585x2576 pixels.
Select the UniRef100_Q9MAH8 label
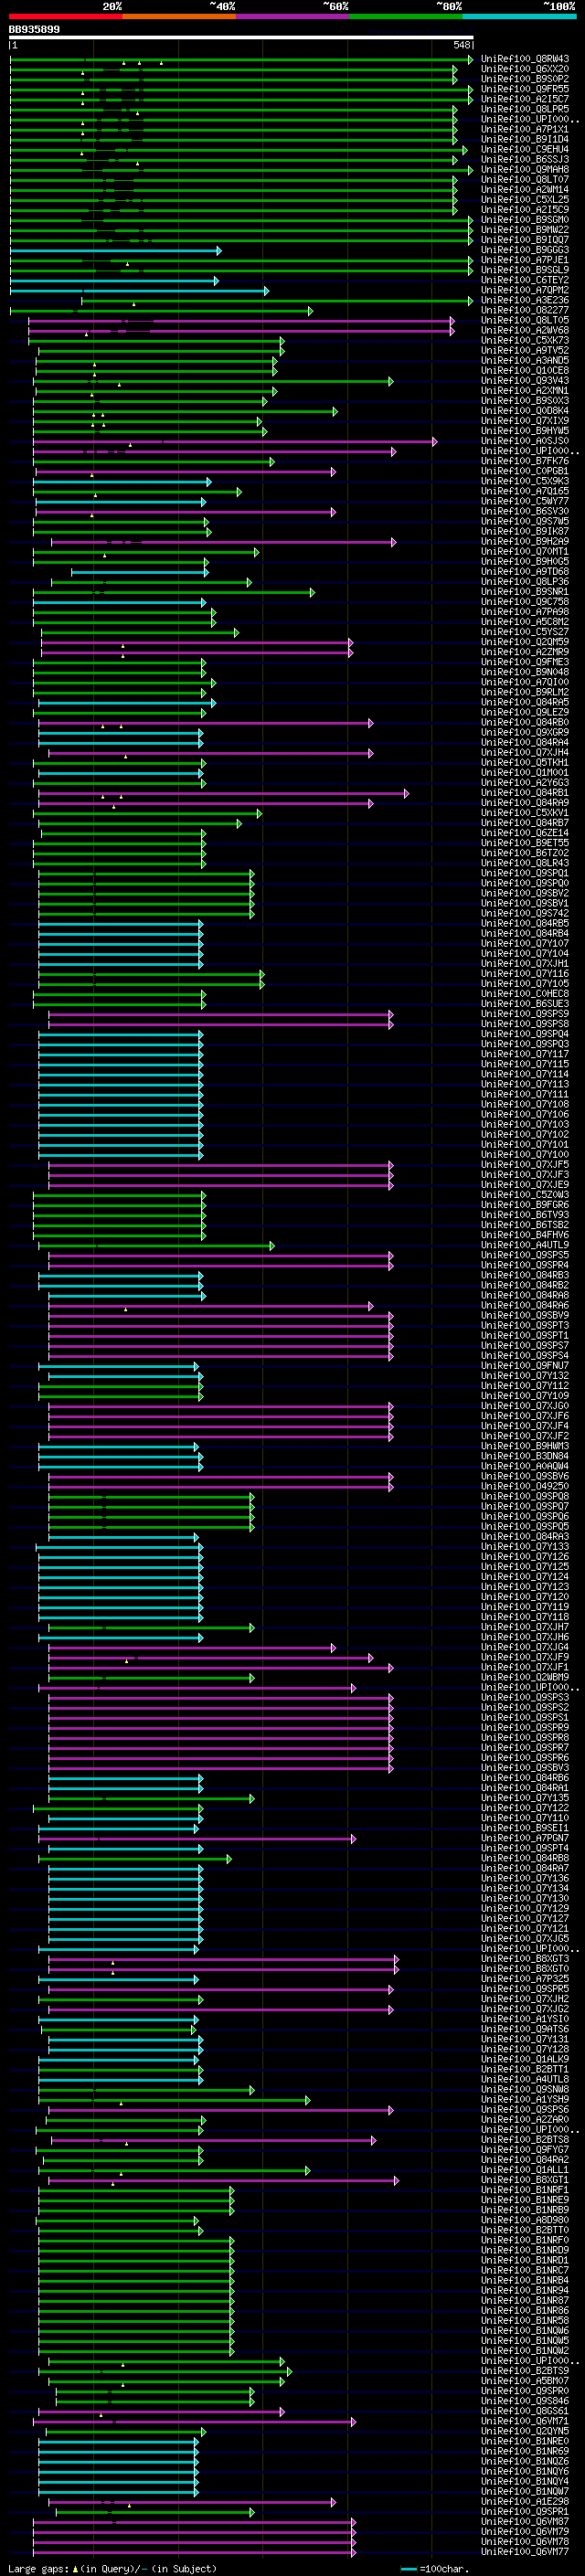tap(525, 169)
